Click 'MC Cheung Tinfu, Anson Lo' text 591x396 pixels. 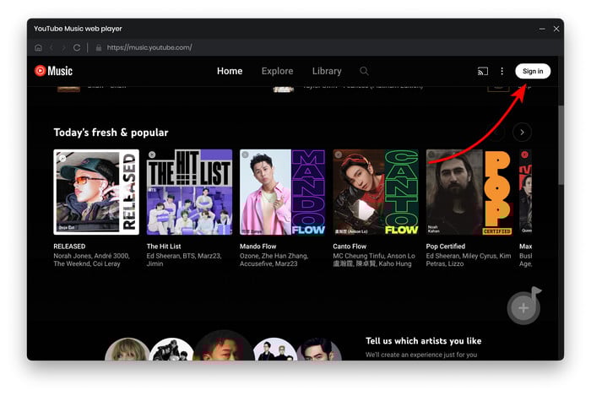click(374, 256)
